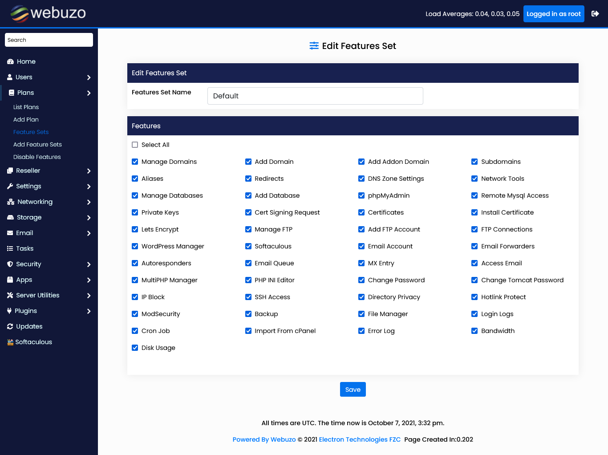Click the Softaculous icon in the sidebar
This screenshot has height=455, width=608.
(x=10, y=342)
